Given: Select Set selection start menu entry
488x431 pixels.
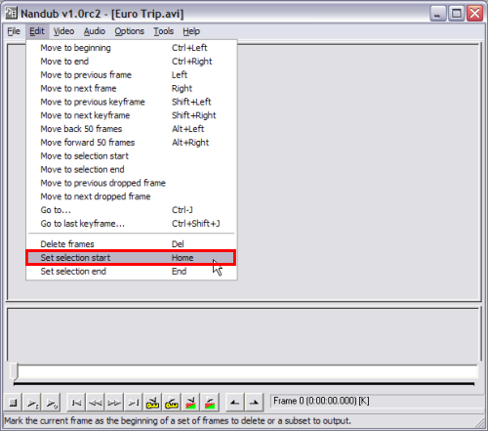Looking at the screenshot, I should pyautogui.click(x=131, y=258).
